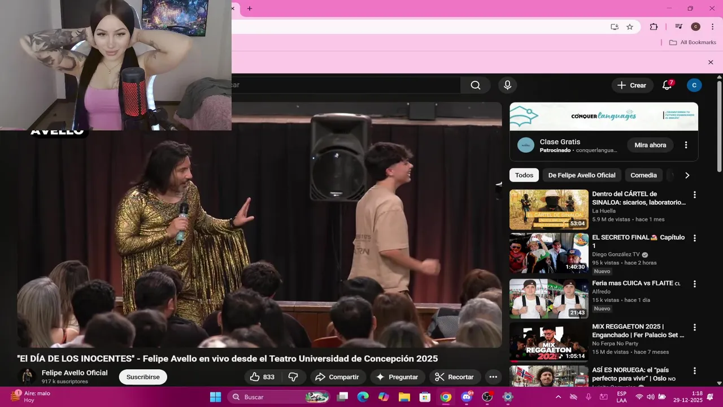Open options for Clase Gratis ad

click(x=686, y=145)
